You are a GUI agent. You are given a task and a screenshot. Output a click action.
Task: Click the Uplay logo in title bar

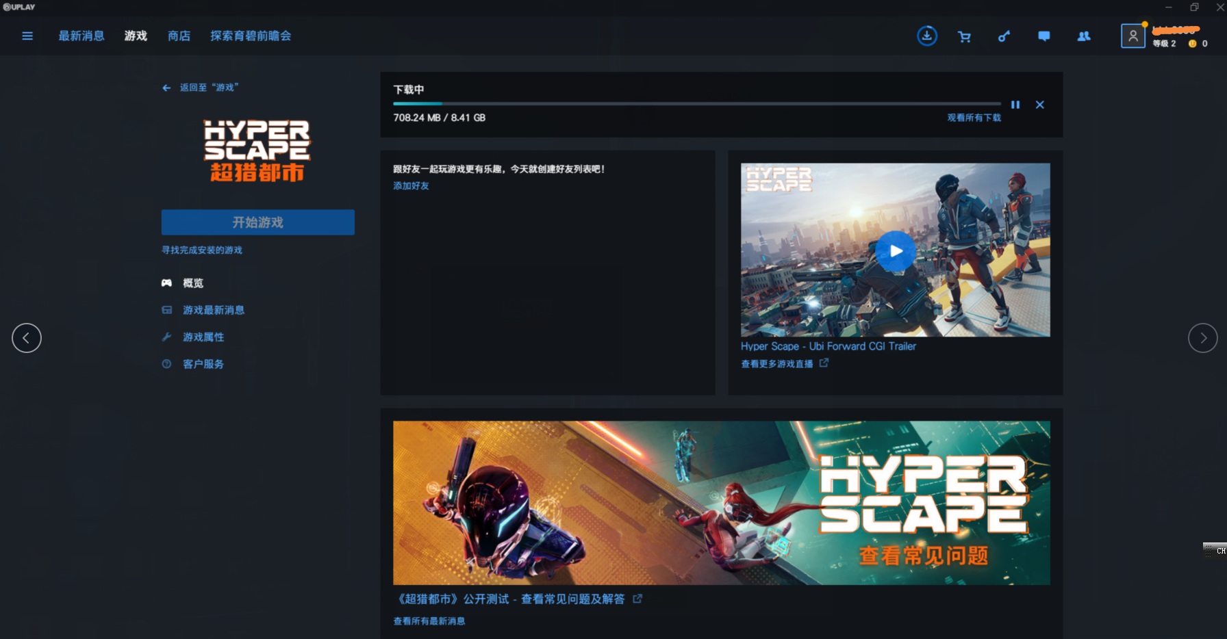(x=19, y=7)
